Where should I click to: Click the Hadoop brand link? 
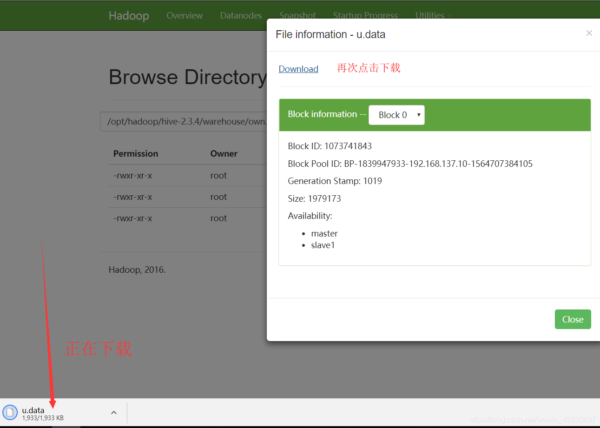point(129,15)
